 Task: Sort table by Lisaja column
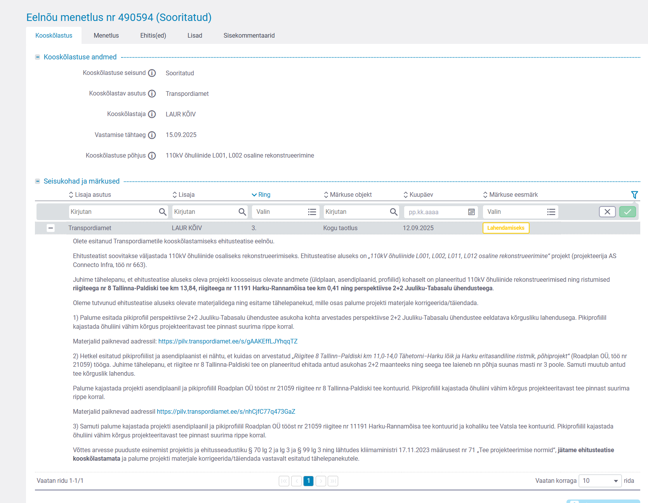[x=183, y=195]
